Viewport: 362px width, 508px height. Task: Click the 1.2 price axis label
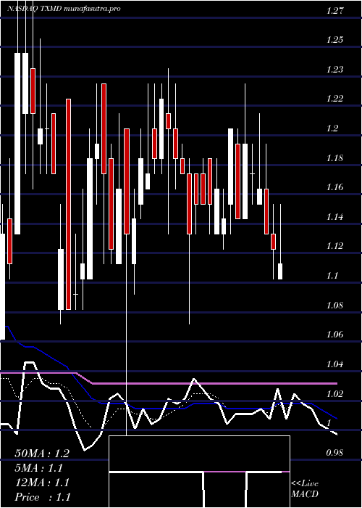click(333, 128)
